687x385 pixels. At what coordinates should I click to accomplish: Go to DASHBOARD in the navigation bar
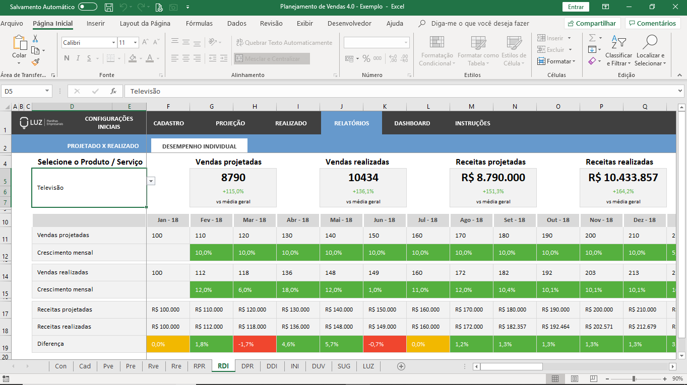412,123
